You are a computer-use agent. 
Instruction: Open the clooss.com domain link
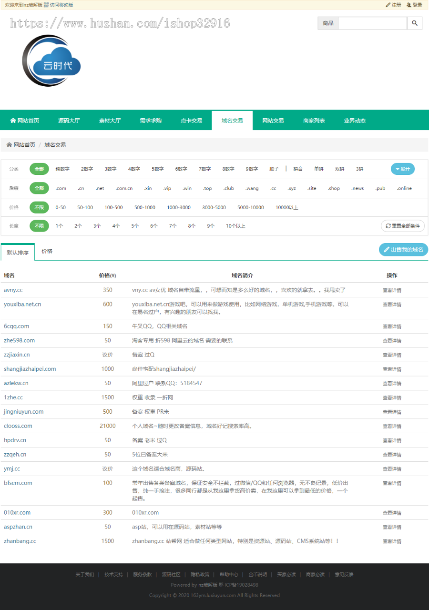point(18,426)
